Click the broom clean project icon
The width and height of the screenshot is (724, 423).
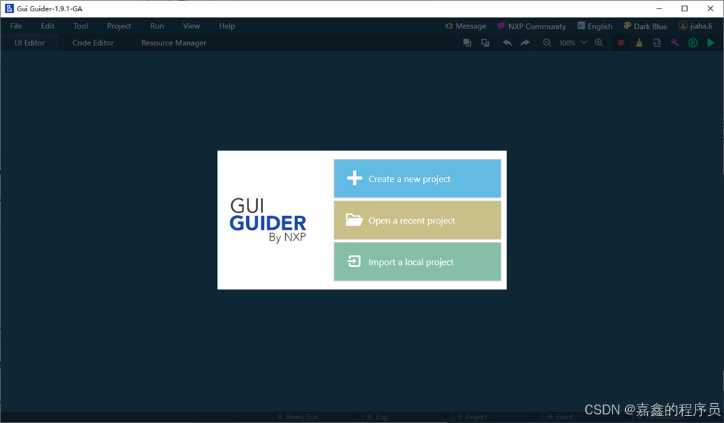[639, 43]
